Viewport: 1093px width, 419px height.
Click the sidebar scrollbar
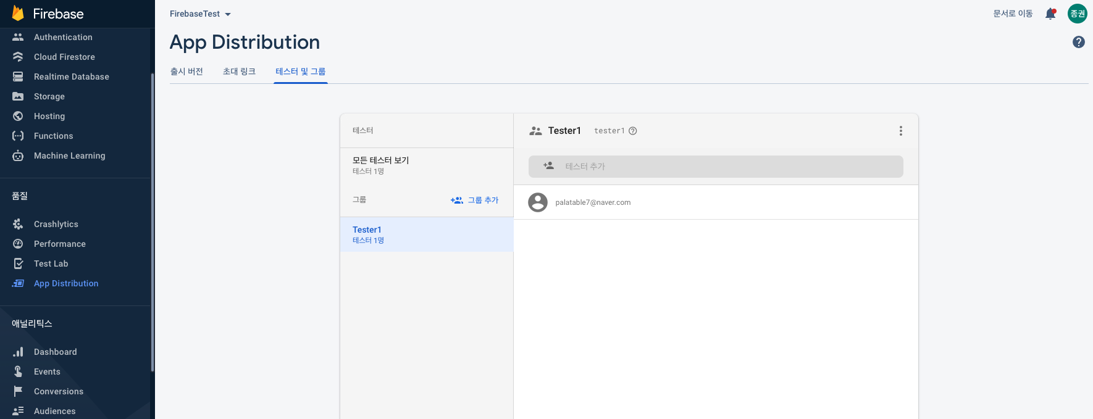pyautogui.click(x=152, y=222)
